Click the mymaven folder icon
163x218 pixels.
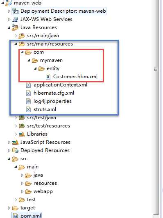pos(35,60)
